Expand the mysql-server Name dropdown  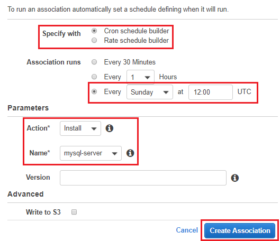[91, 153]
